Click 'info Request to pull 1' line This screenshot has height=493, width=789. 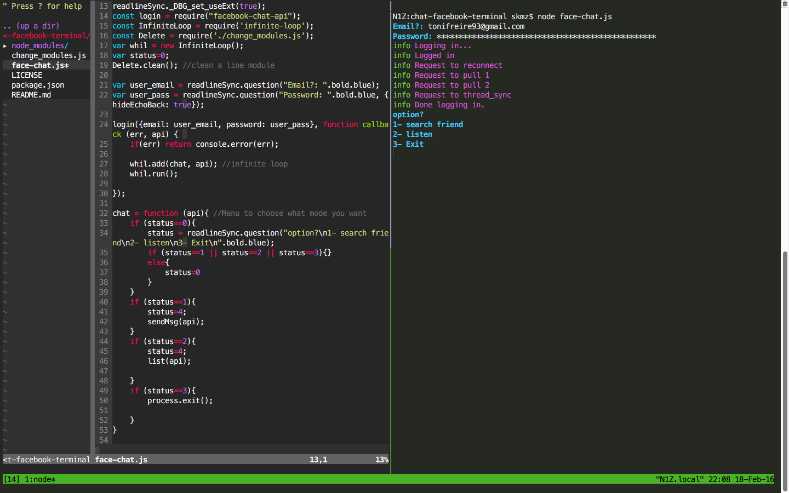[441, 75]
